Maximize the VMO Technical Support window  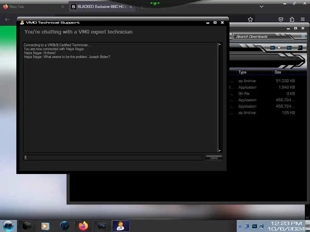[x=215, y=23]
